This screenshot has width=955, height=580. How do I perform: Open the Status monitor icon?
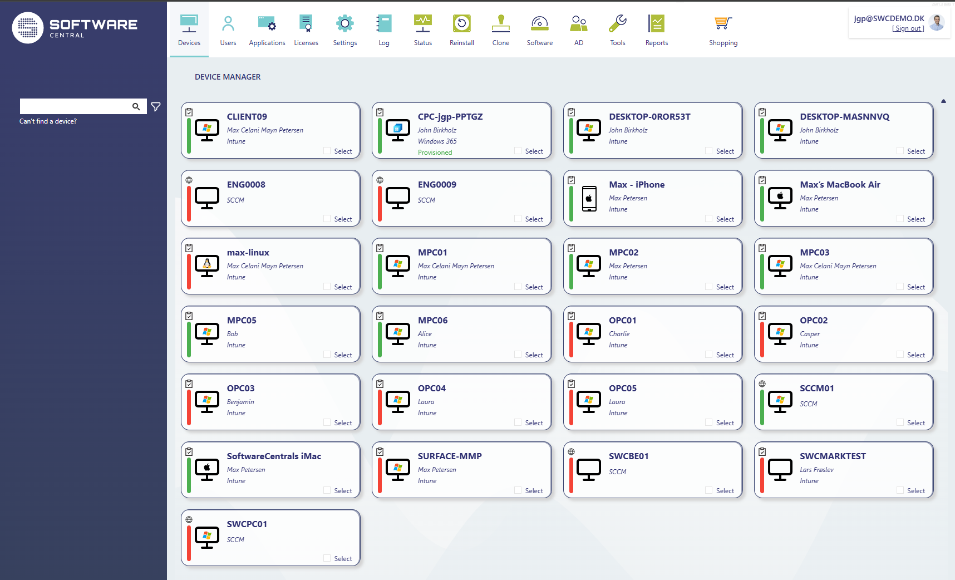point(422,24)
